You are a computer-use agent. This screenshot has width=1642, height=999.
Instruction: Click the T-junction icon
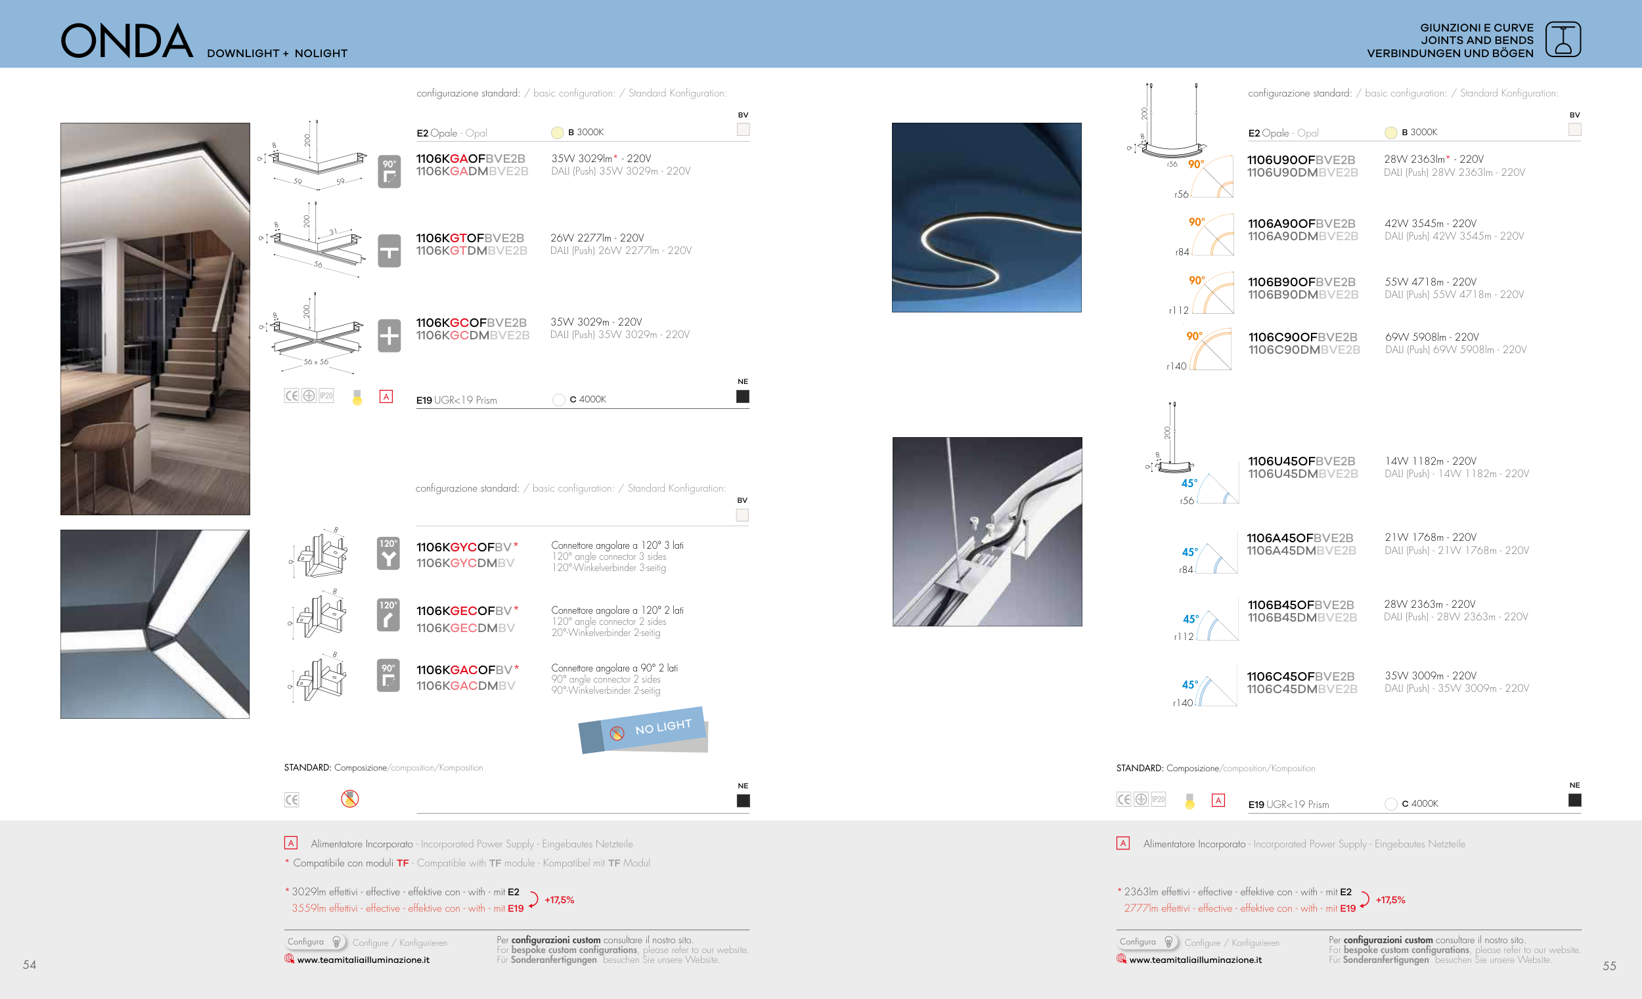(389, 251)
